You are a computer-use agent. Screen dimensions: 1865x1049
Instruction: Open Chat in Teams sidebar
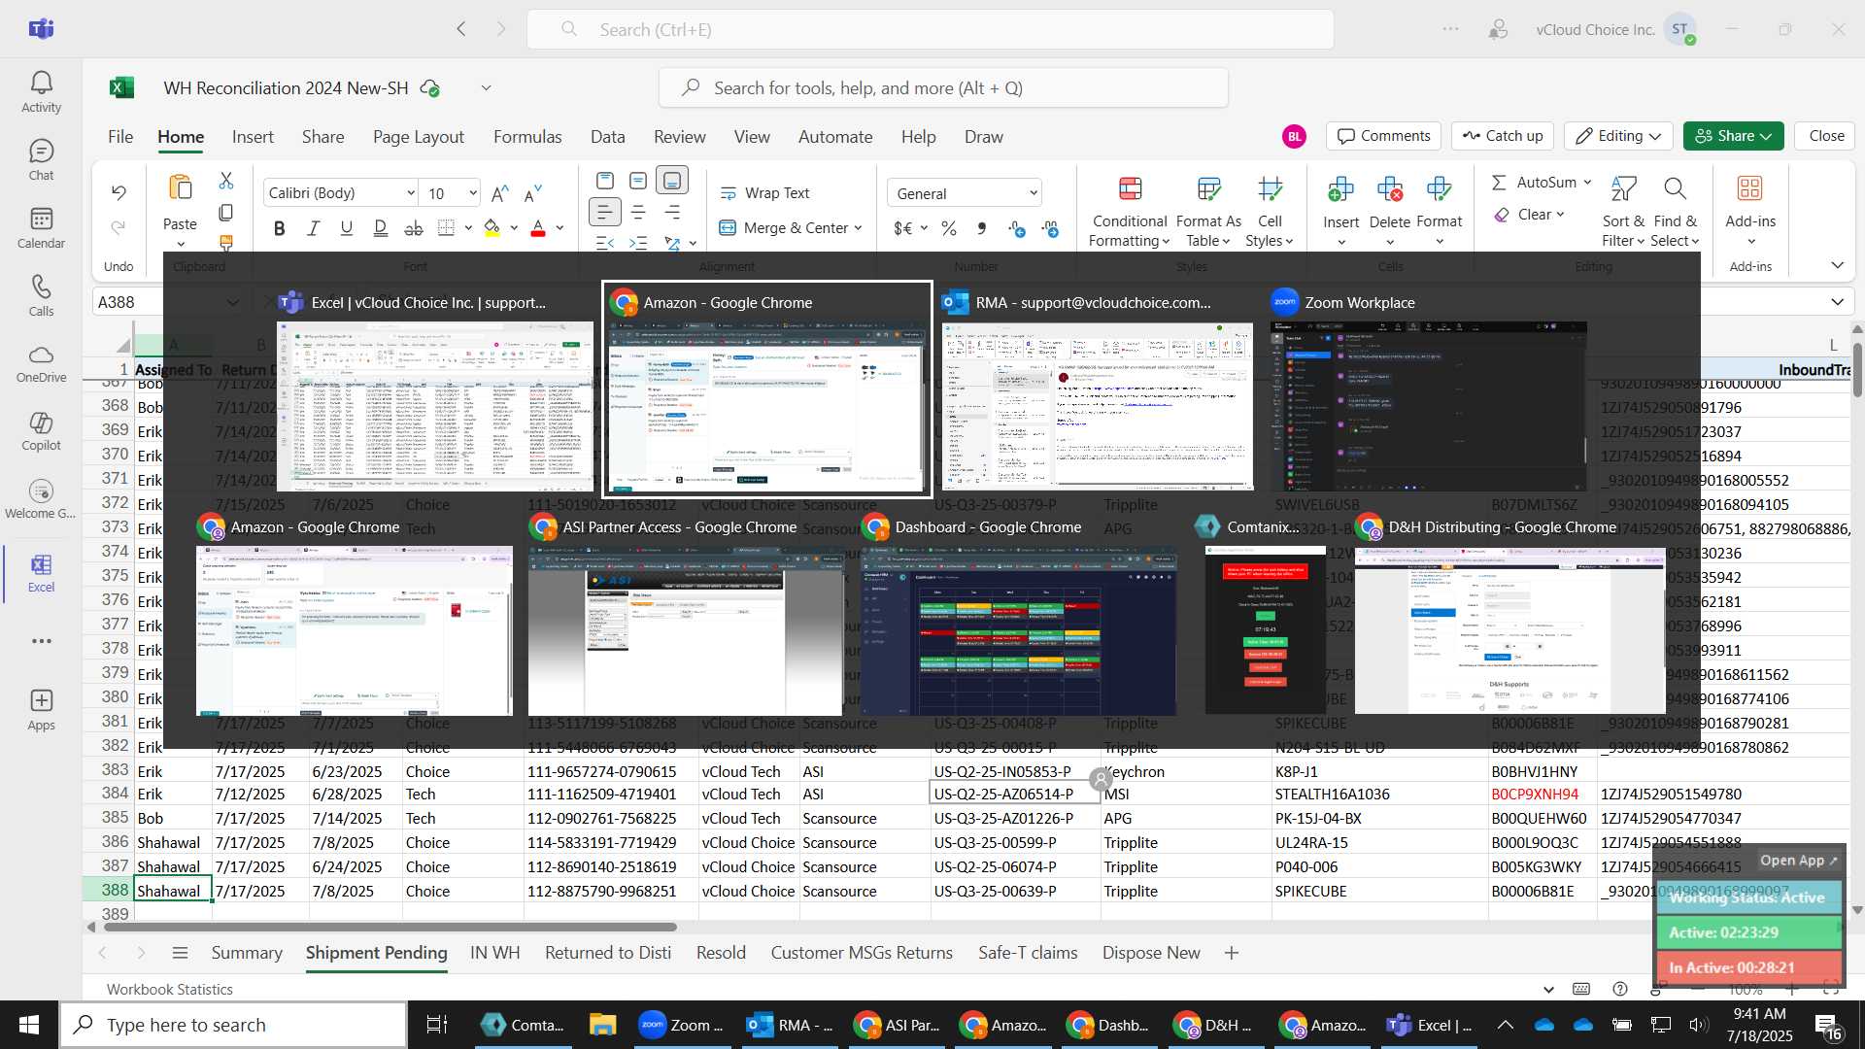41,160
